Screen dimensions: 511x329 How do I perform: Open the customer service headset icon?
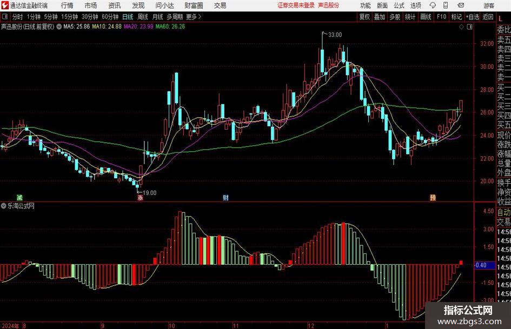433,5
